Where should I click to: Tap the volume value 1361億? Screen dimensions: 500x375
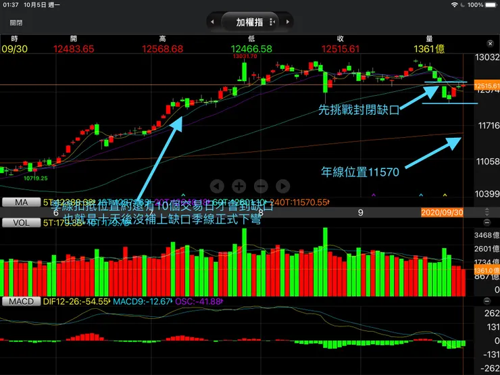(429, 49)
